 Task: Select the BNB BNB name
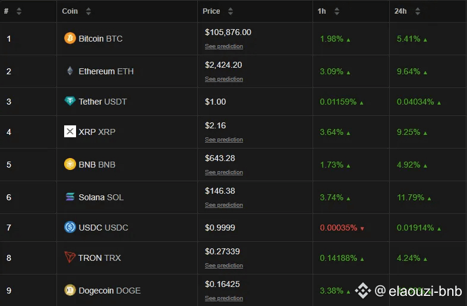click(x=97, y=165)
